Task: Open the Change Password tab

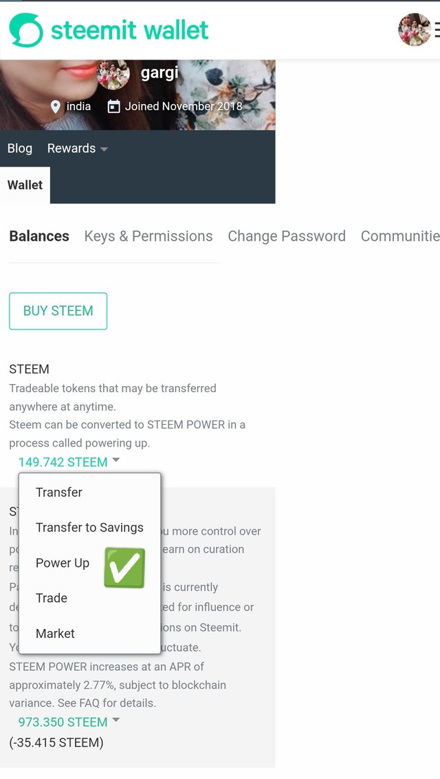Action: [x=287, y=236]
